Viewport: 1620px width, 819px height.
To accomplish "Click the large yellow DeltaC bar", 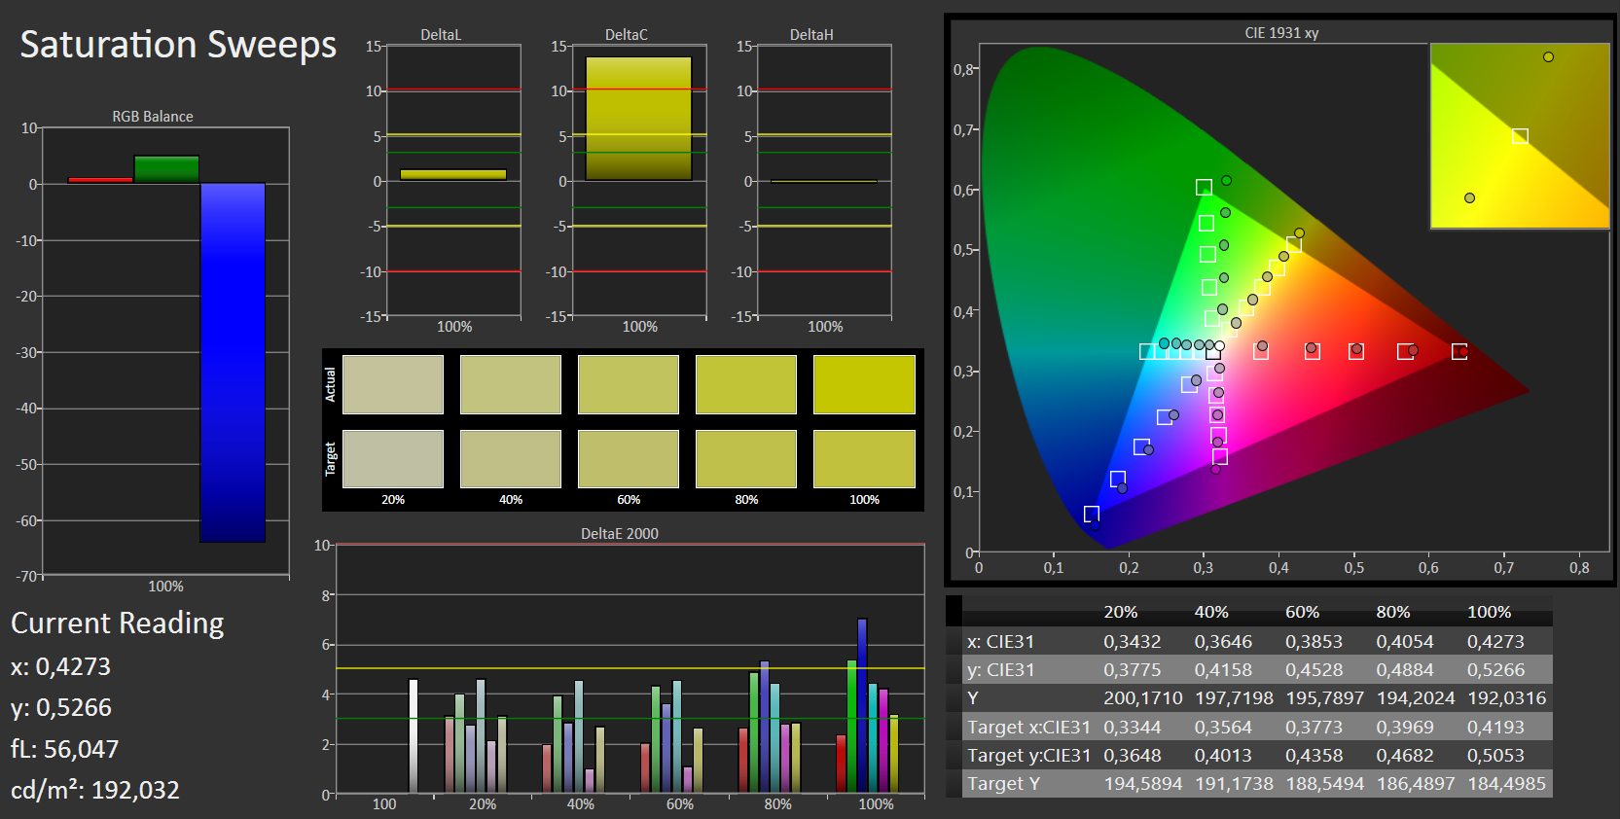I will (638, 119).
